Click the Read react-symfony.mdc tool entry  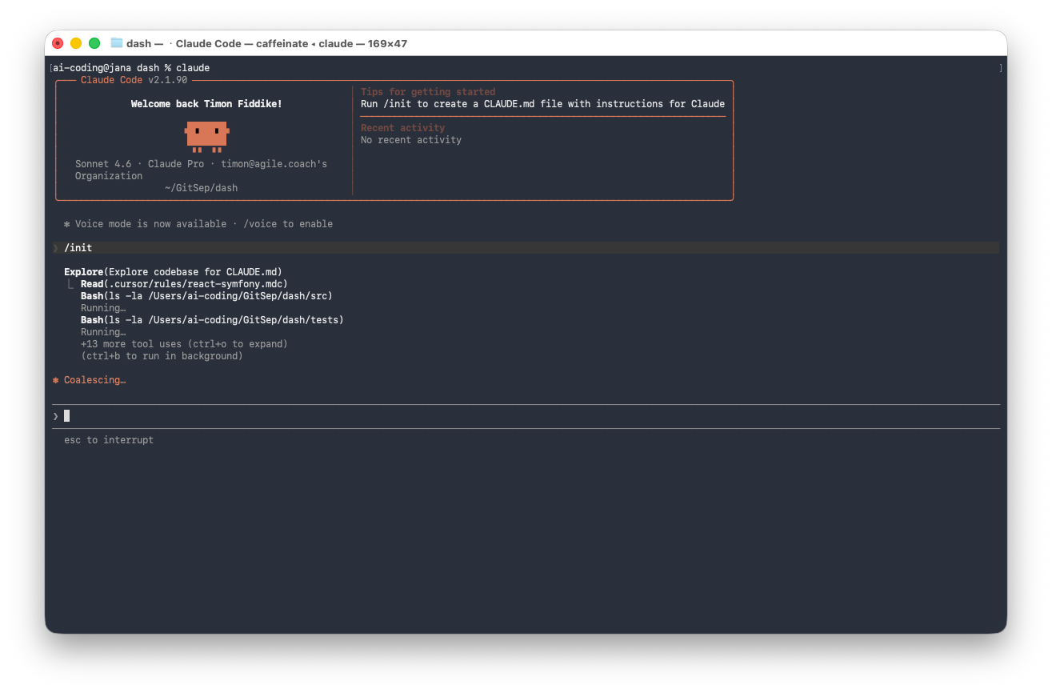click(x=184, y=284)
